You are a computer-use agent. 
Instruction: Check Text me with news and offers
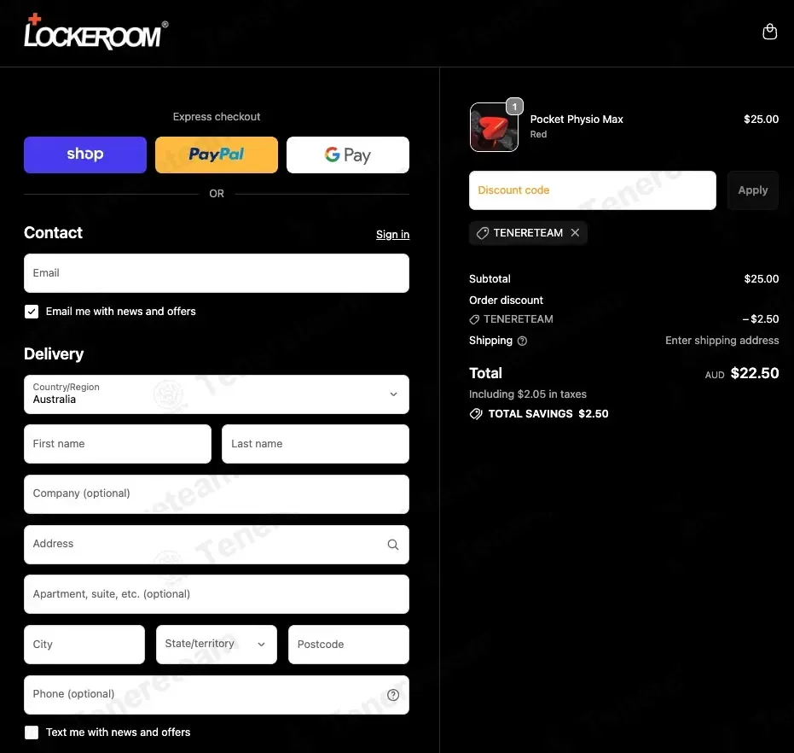(x=32, y=733)
